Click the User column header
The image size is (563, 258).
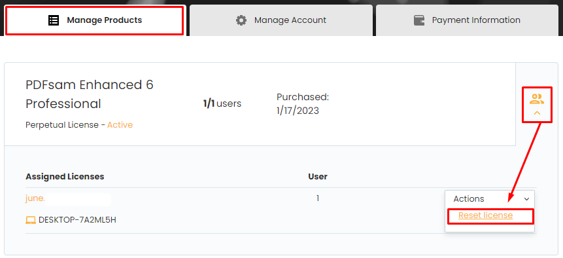click(x=318, y=176)
